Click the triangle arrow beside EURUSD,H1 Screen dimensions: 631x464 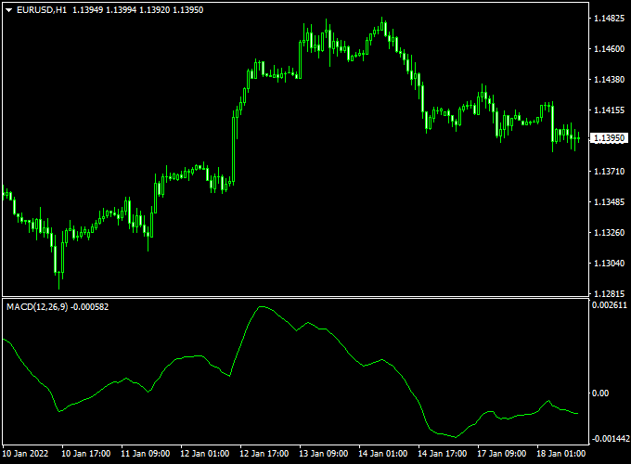(9, 9)
